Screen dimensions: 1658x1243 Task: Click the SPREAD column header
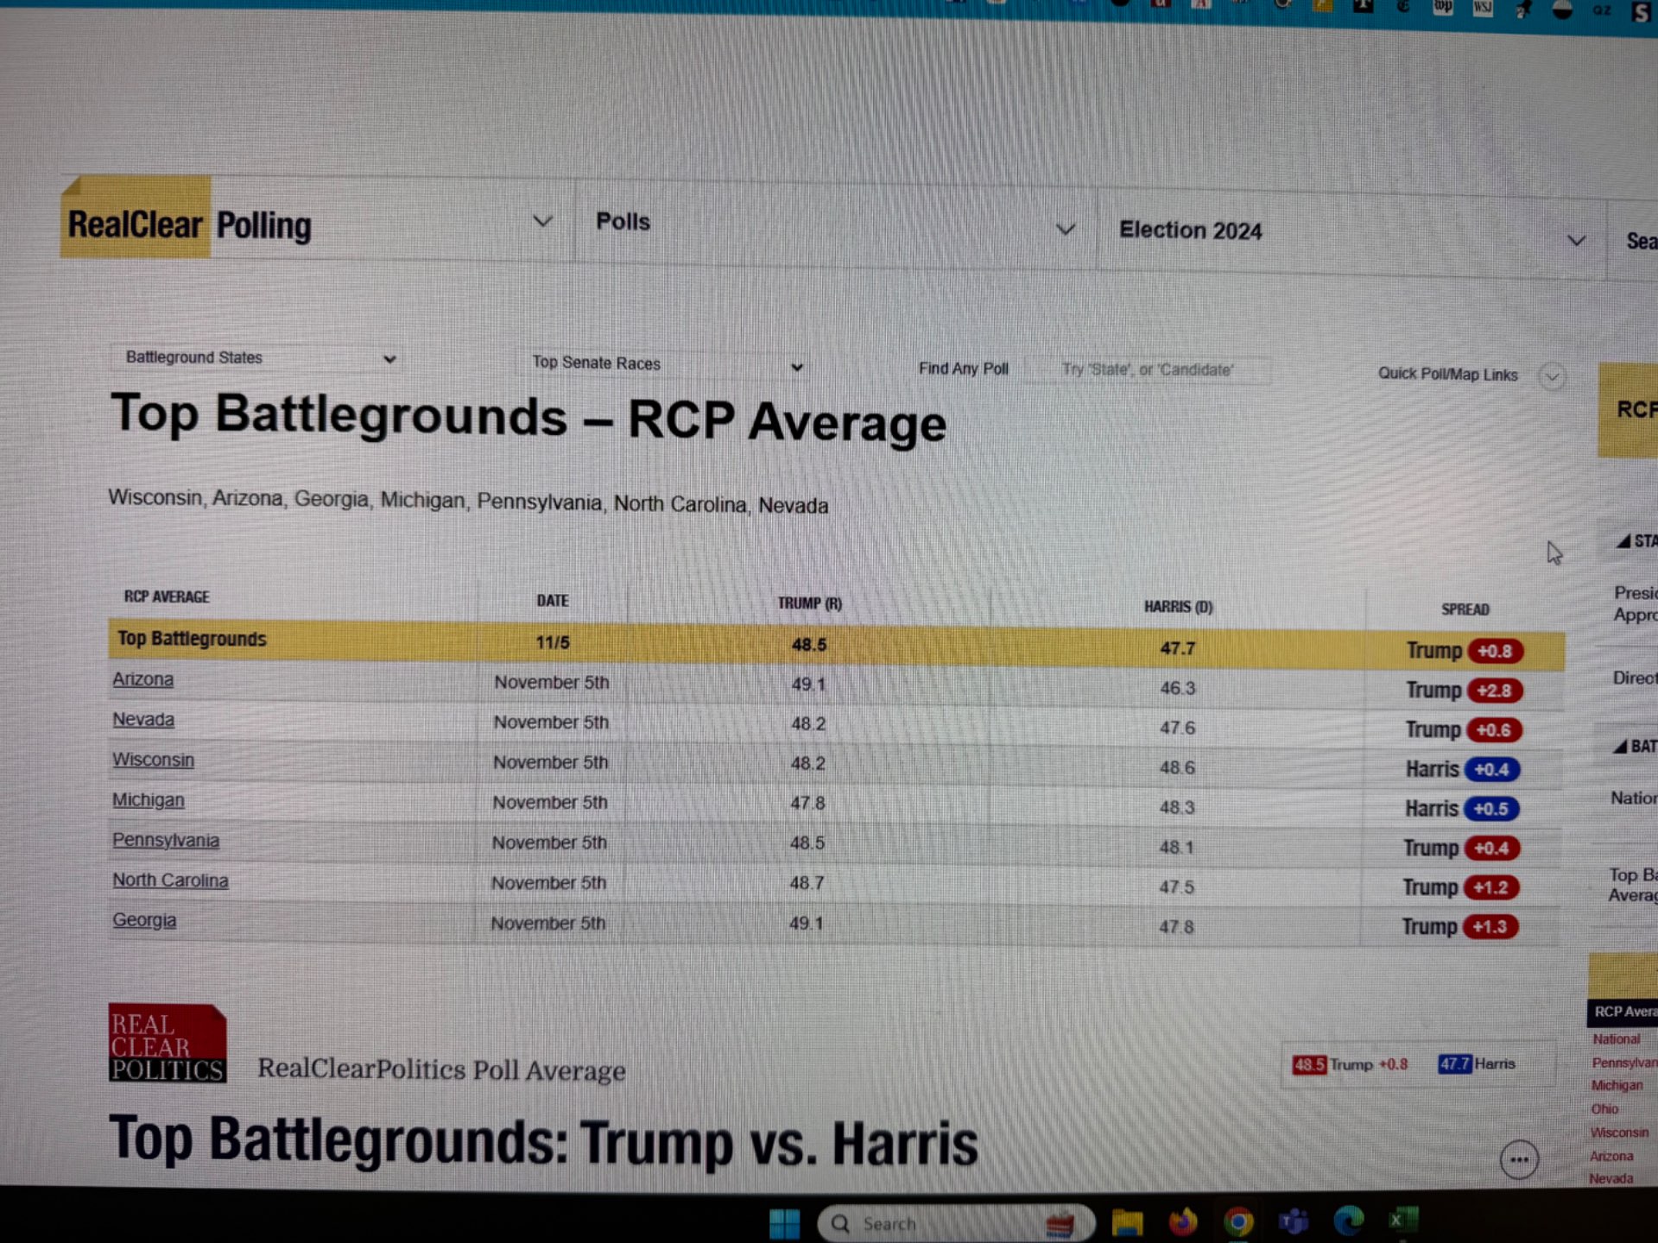click(x=1465, y=609)
